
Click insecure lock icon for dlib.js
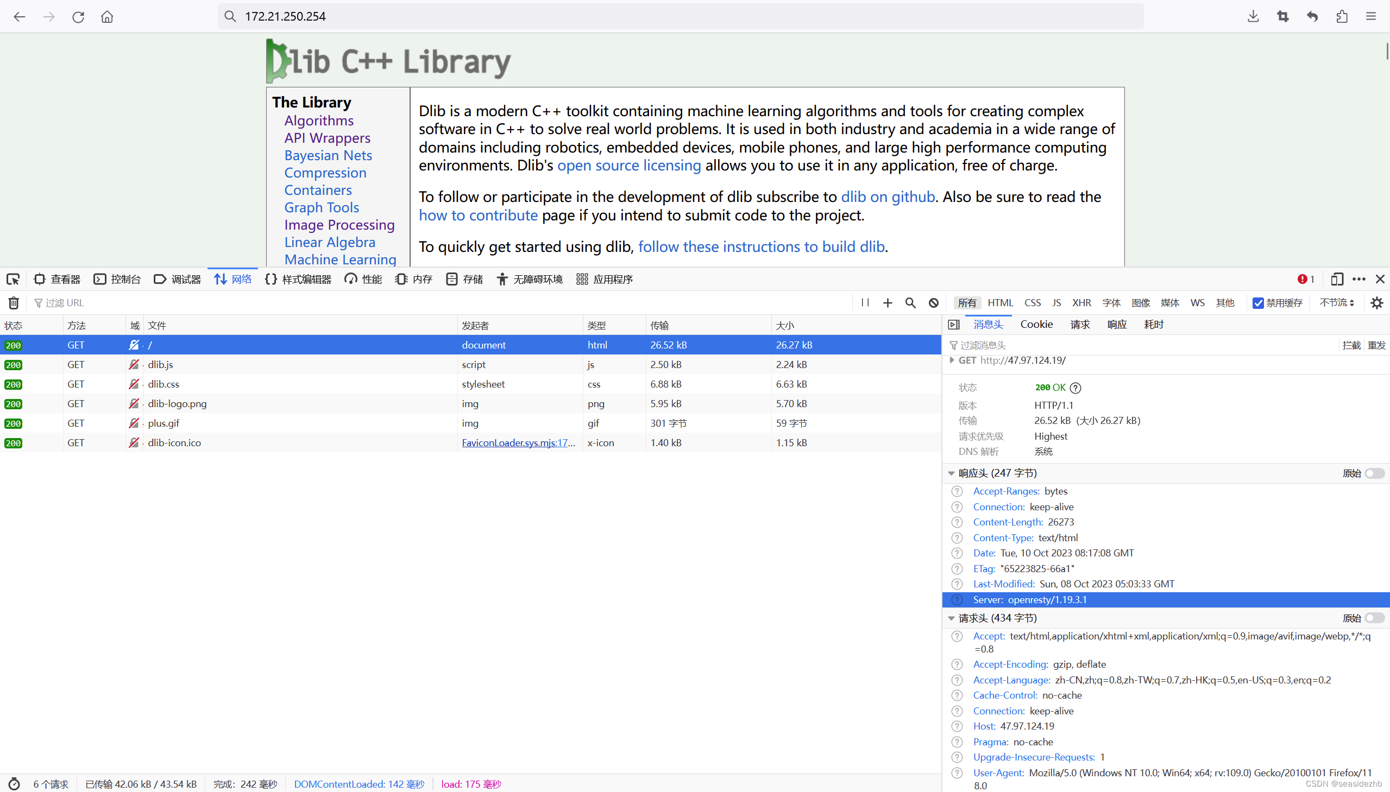[134, 364]
